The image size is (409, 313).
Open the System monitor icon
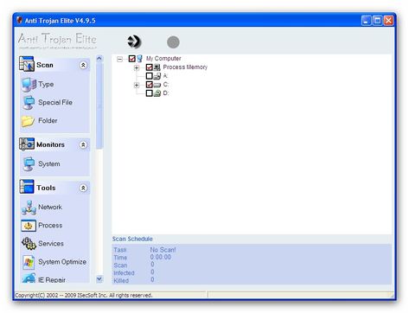[x=29, y=164]
